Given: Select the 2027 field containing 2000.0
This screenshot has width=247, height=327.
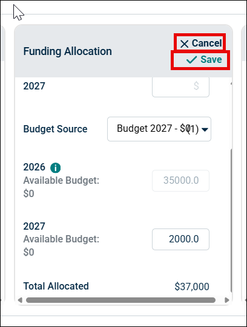Looking at the screenshot, I should pos(180,239).
